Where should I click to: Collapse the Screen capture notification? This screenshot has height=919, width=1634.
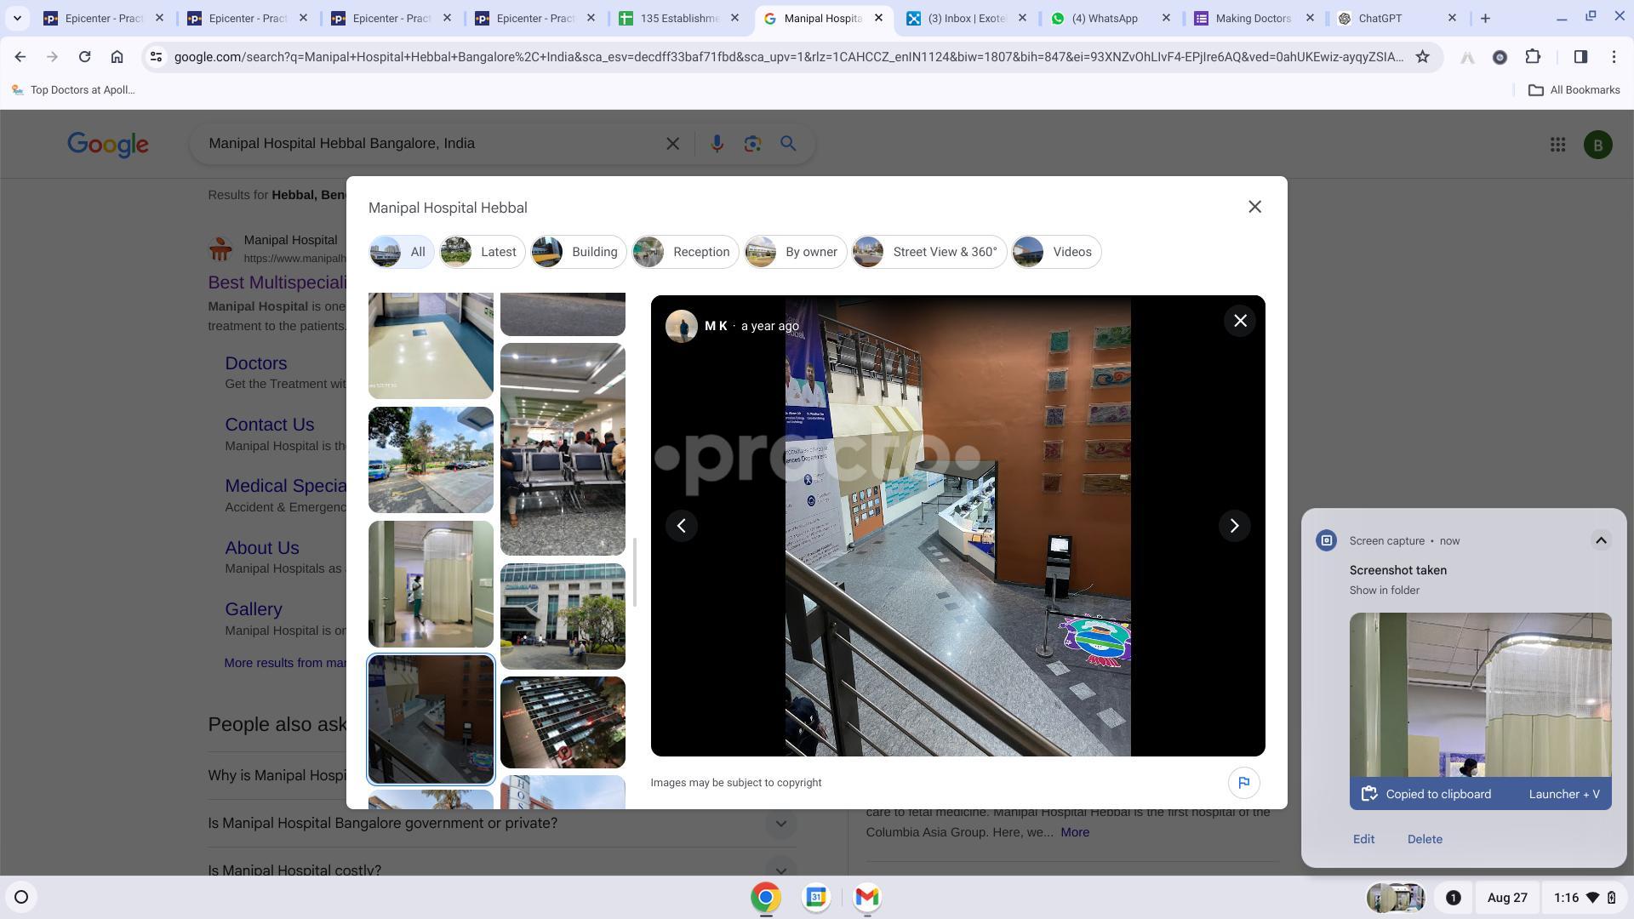(x=1600, y=541)
